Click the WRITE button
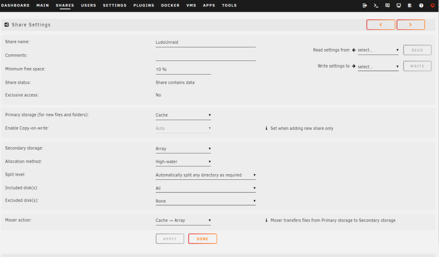 point(417,66)
